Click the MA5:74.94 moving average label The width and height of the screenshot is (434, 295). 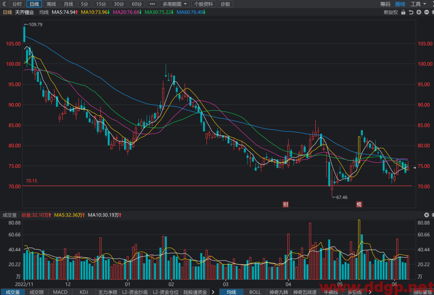pyautogui.click(x=65, y=12)
